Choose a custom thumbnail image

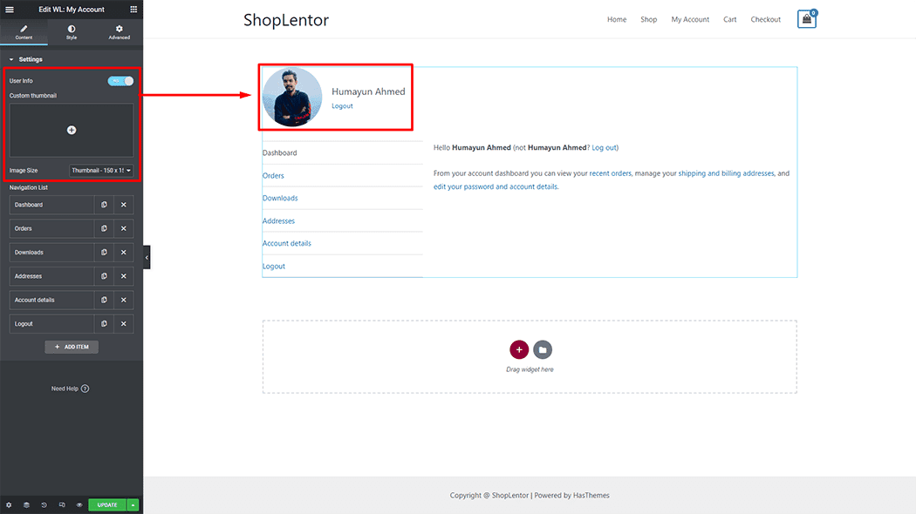[72, 130]
